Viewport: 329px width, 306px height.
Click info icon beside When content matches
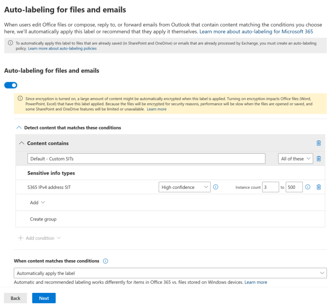(x=105, y=261)
